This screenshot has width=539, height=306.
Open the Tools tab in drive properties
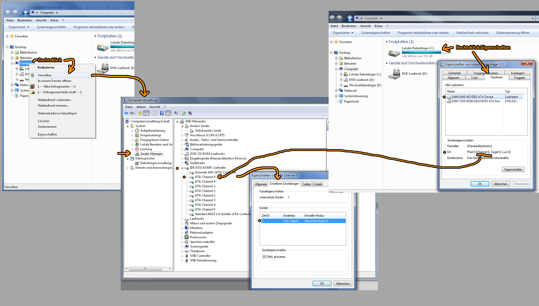[474, 78]
